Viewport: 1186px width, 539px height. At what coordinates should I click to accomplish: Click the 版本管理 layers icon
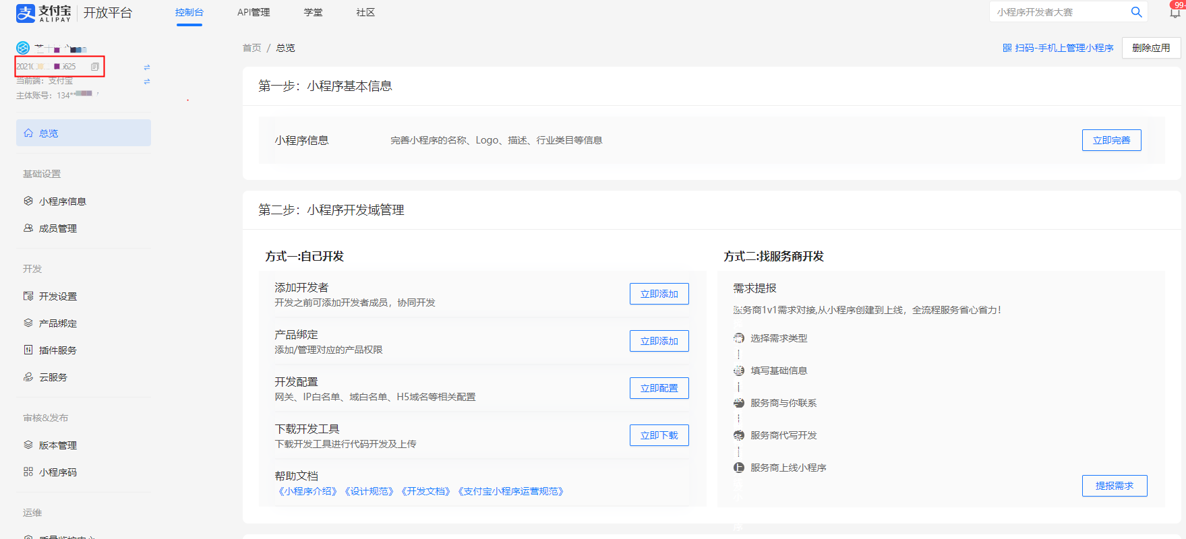click(28, 445)
